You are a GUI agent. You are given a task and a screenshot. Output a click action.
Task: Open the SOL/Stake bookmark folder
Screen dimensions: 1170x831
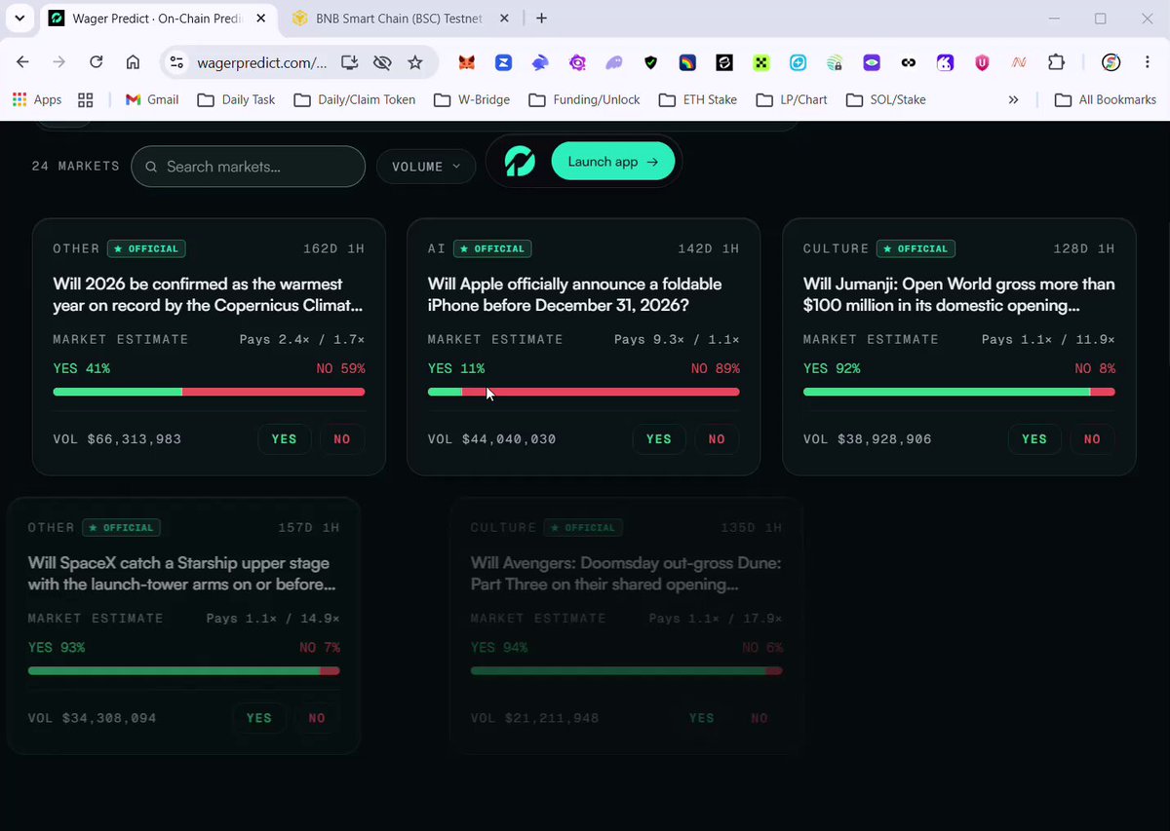[x=885, y=99]
